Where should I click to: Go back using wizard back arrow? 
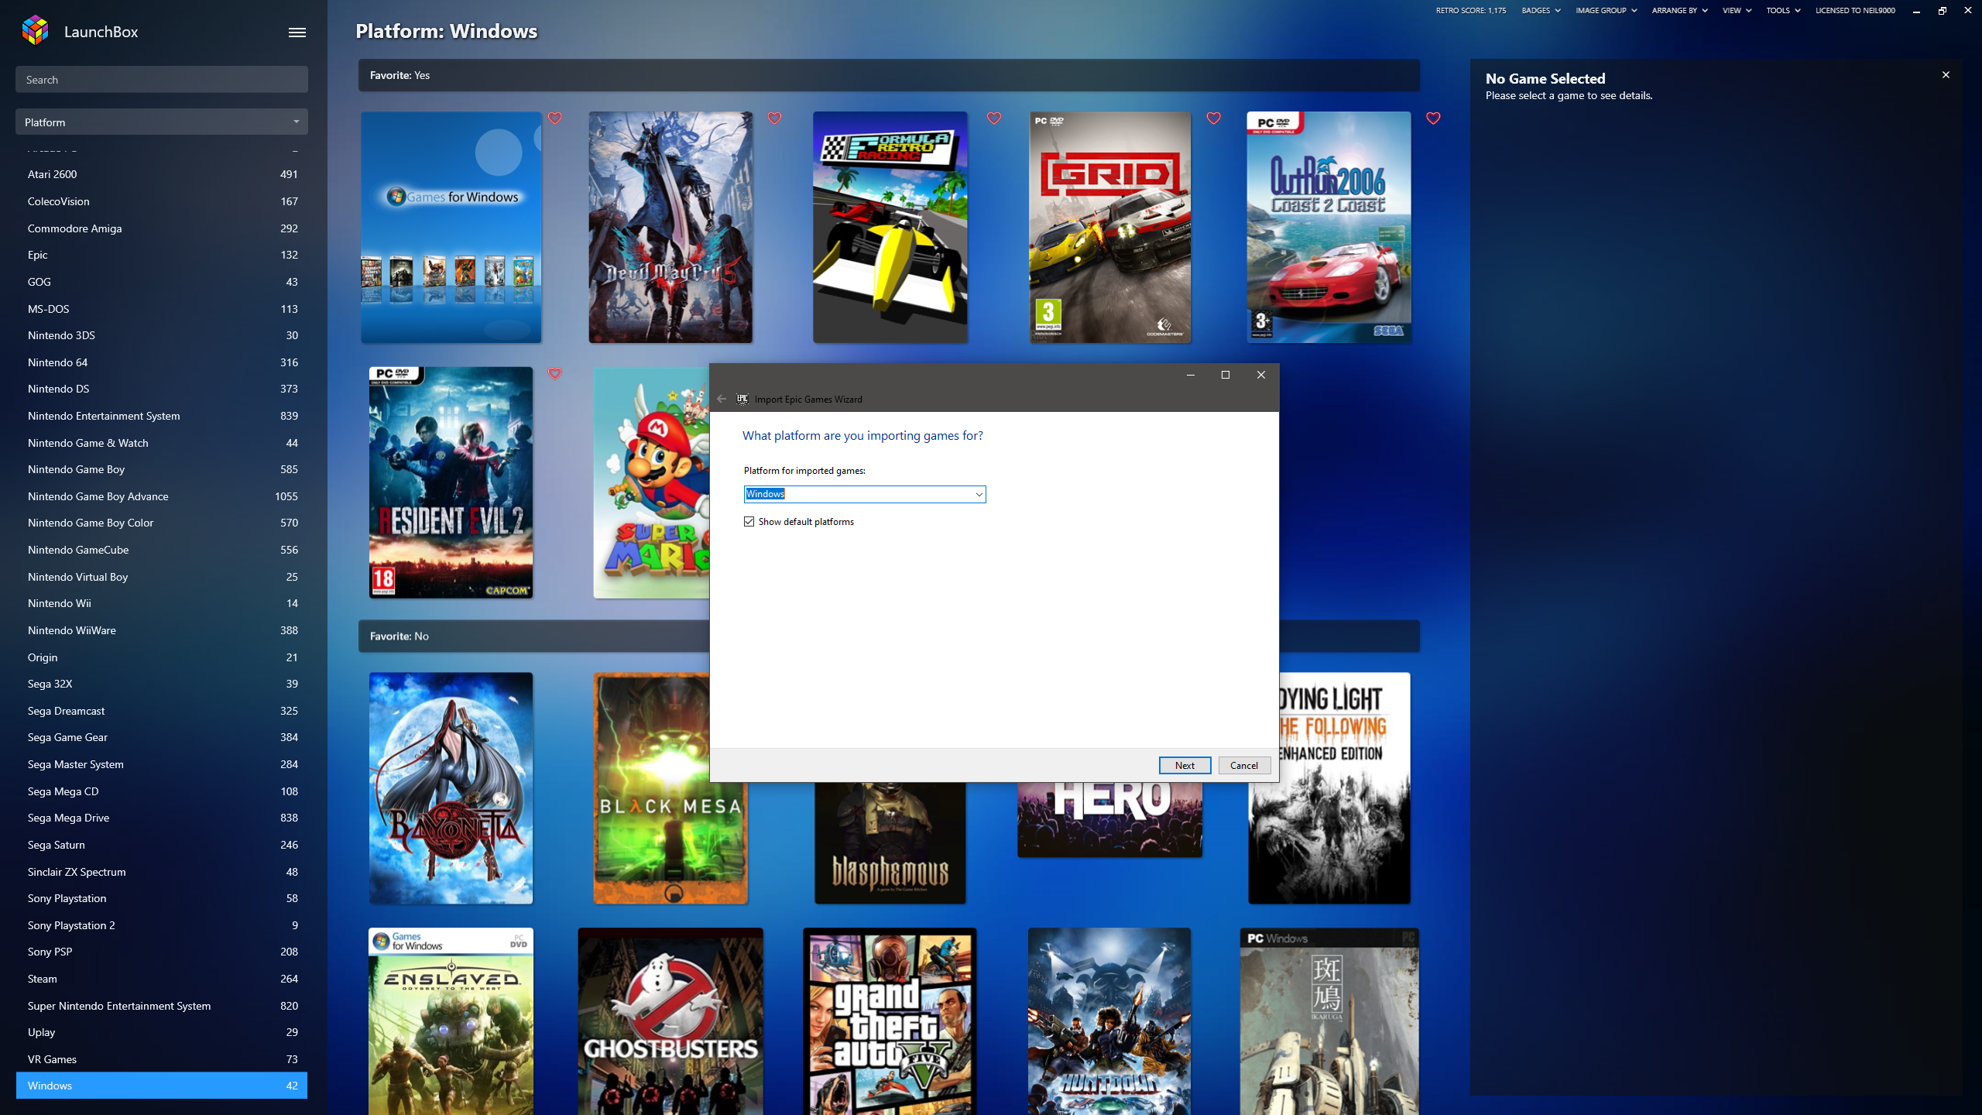(722, 399)
